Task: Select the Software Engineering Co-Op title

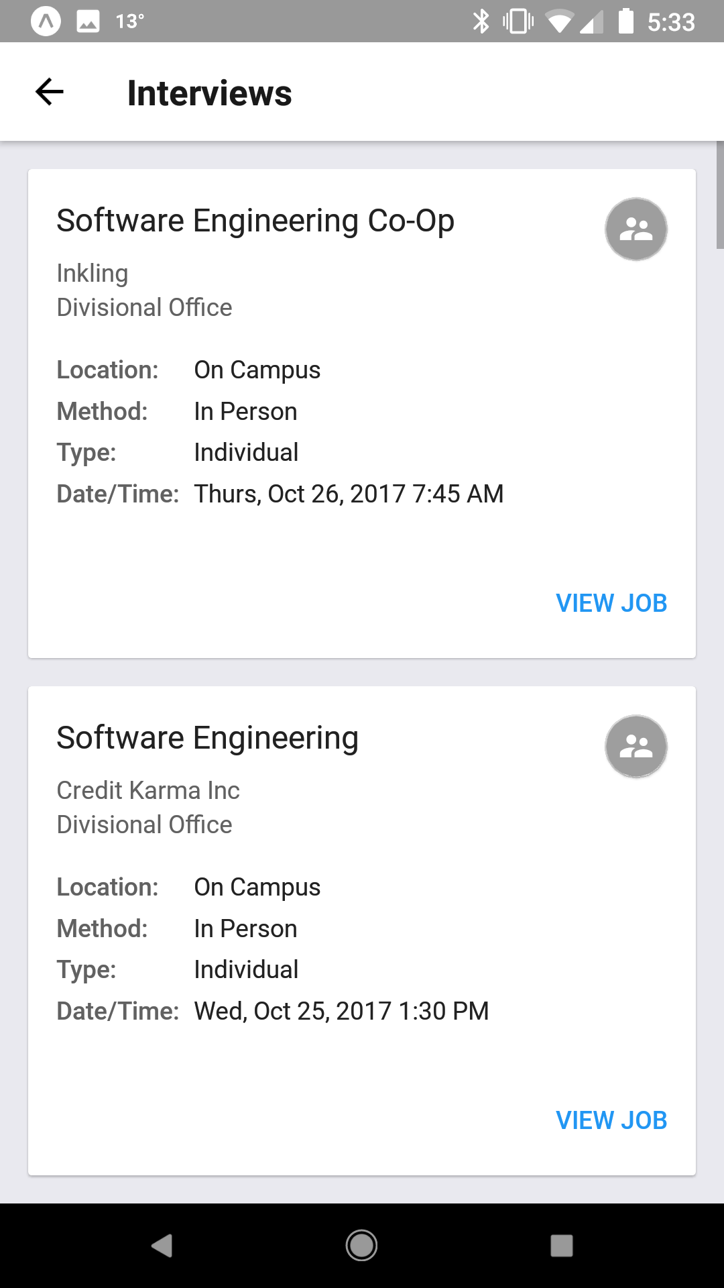Action: (x=255, y=221)
